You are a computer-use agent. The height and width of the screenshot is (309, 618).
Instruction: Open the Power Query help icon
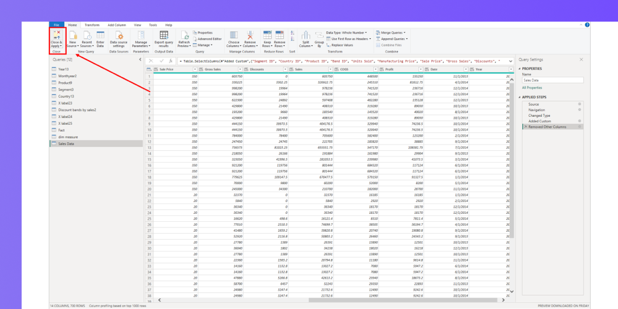[587, 25]
